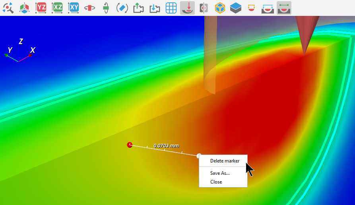The width and height of the screenshot is (355, 205).
Task: Click the blue melt pool width measure icon
Action: click(268, 8)
